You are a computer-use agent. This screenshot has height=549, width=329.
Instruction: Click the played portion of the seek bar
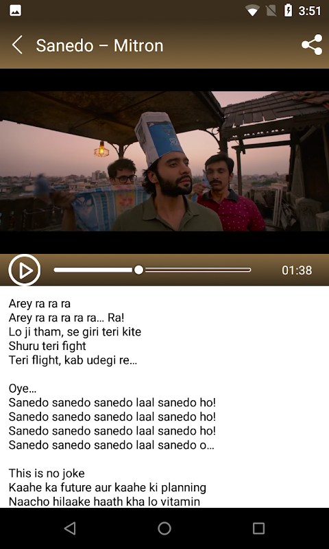(x=93, y=270)
